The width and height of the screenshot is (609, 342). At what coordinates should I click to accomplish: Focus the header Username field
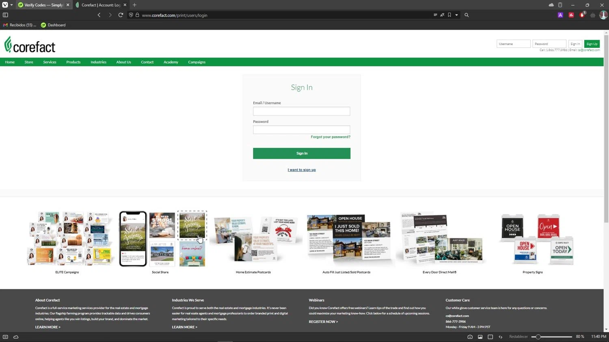point(514,44)
